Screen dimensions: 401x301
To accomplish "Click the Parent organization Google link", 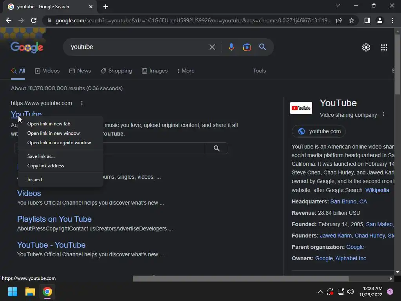I will pyautogui.click(x=355, y=247).
